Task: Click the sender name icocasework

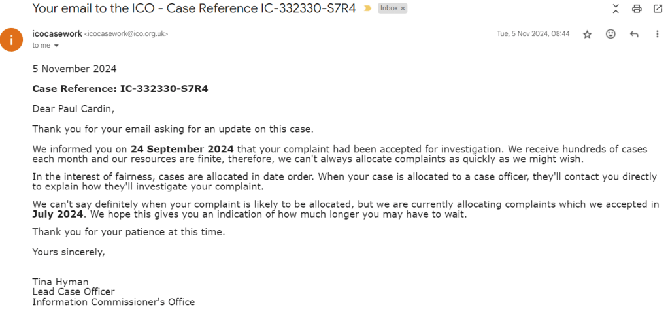Action: pos(57,33)
